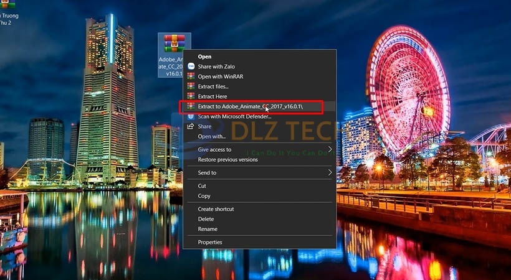Click the archive icon beside Extract Here
511x280 pixels.
tap(191, 96)
